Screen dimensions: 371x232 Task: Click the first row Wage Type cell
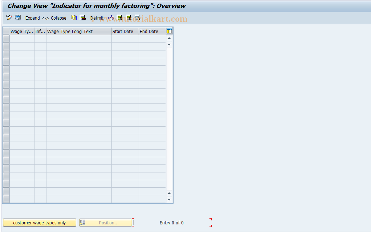(22, 39)
